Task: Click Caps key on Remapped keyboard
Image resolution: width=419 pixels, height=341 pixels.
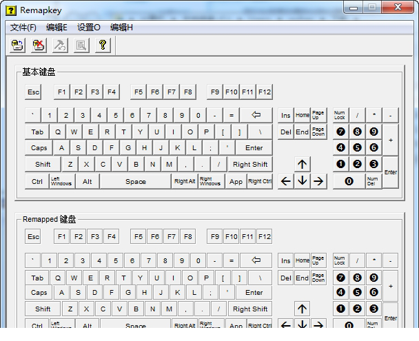Action: coord(39,292)
